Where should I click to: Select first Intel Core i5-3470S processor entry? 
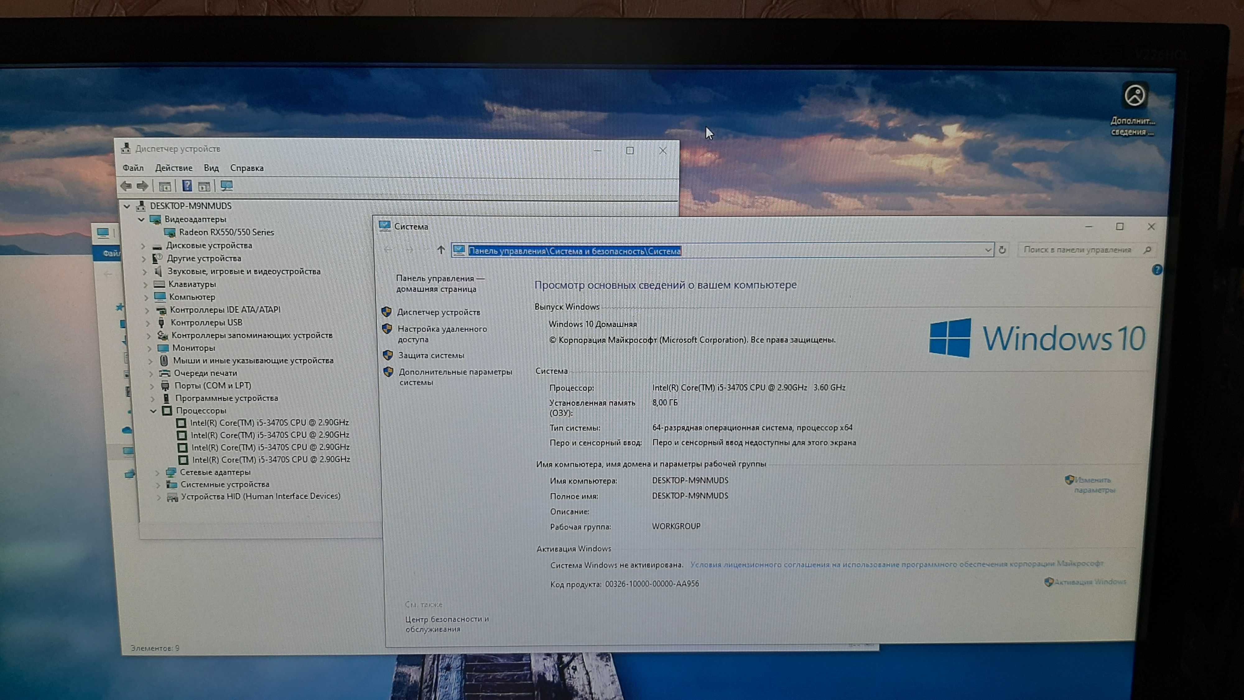point(269,422)
